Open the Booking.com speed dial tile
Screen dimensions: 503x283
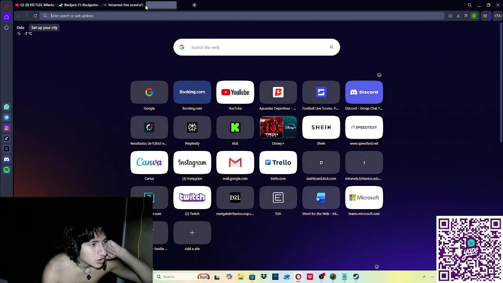coord(192,92)
